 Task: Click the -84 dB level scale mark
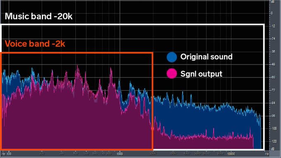(x=273, y=103)
